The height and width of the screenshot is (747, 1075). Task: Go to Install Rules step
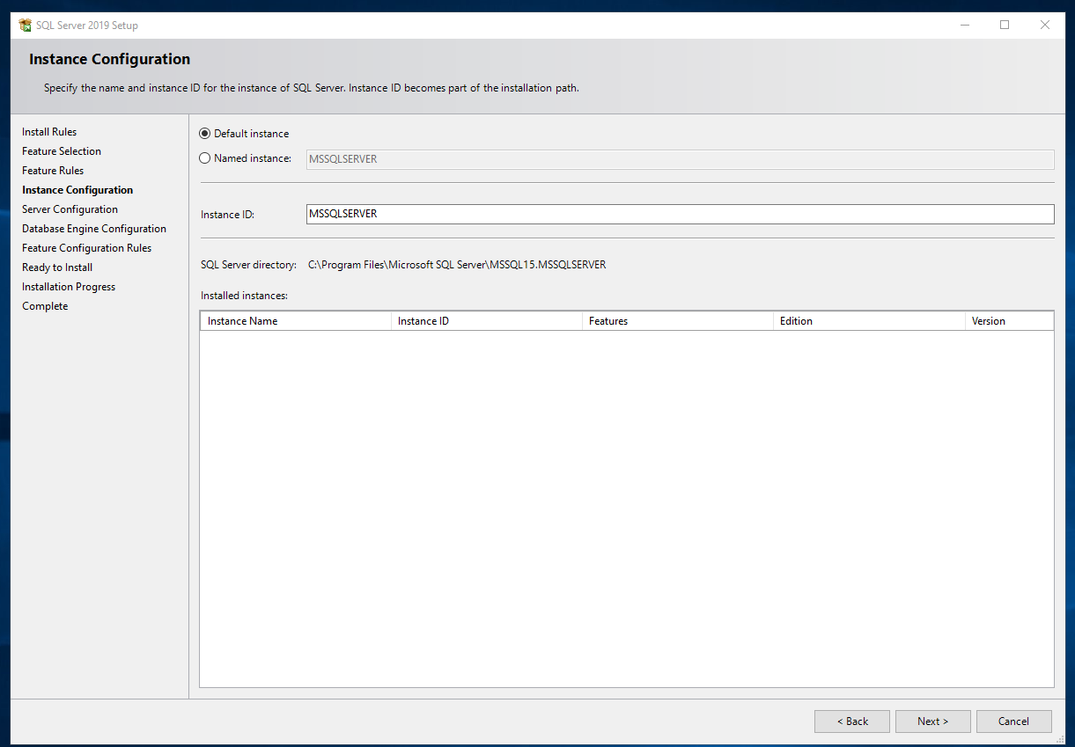[x=49, y=132]
